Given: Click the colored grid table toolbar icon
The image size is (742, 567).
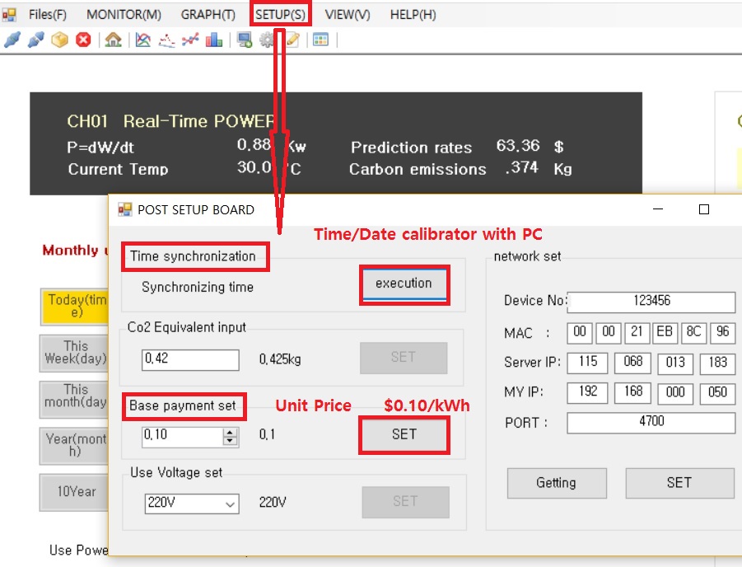Looking at the screenshot, I should coord(320,40).
